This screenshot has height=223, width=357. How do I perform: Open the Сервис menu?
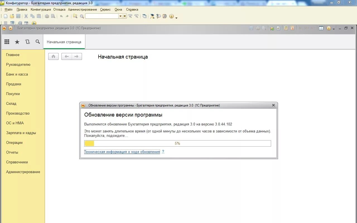[x=105, y=9]
